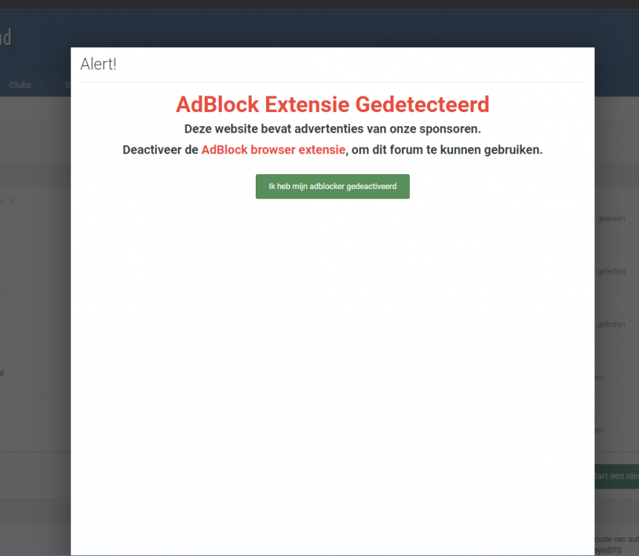Image resolution: width=639 pixels, height=556 pixels.
Task: Click the site logo in the header
Action: coord(6,38)
